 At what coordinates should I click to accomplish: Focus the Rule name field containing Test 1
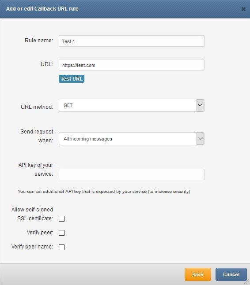131,41
